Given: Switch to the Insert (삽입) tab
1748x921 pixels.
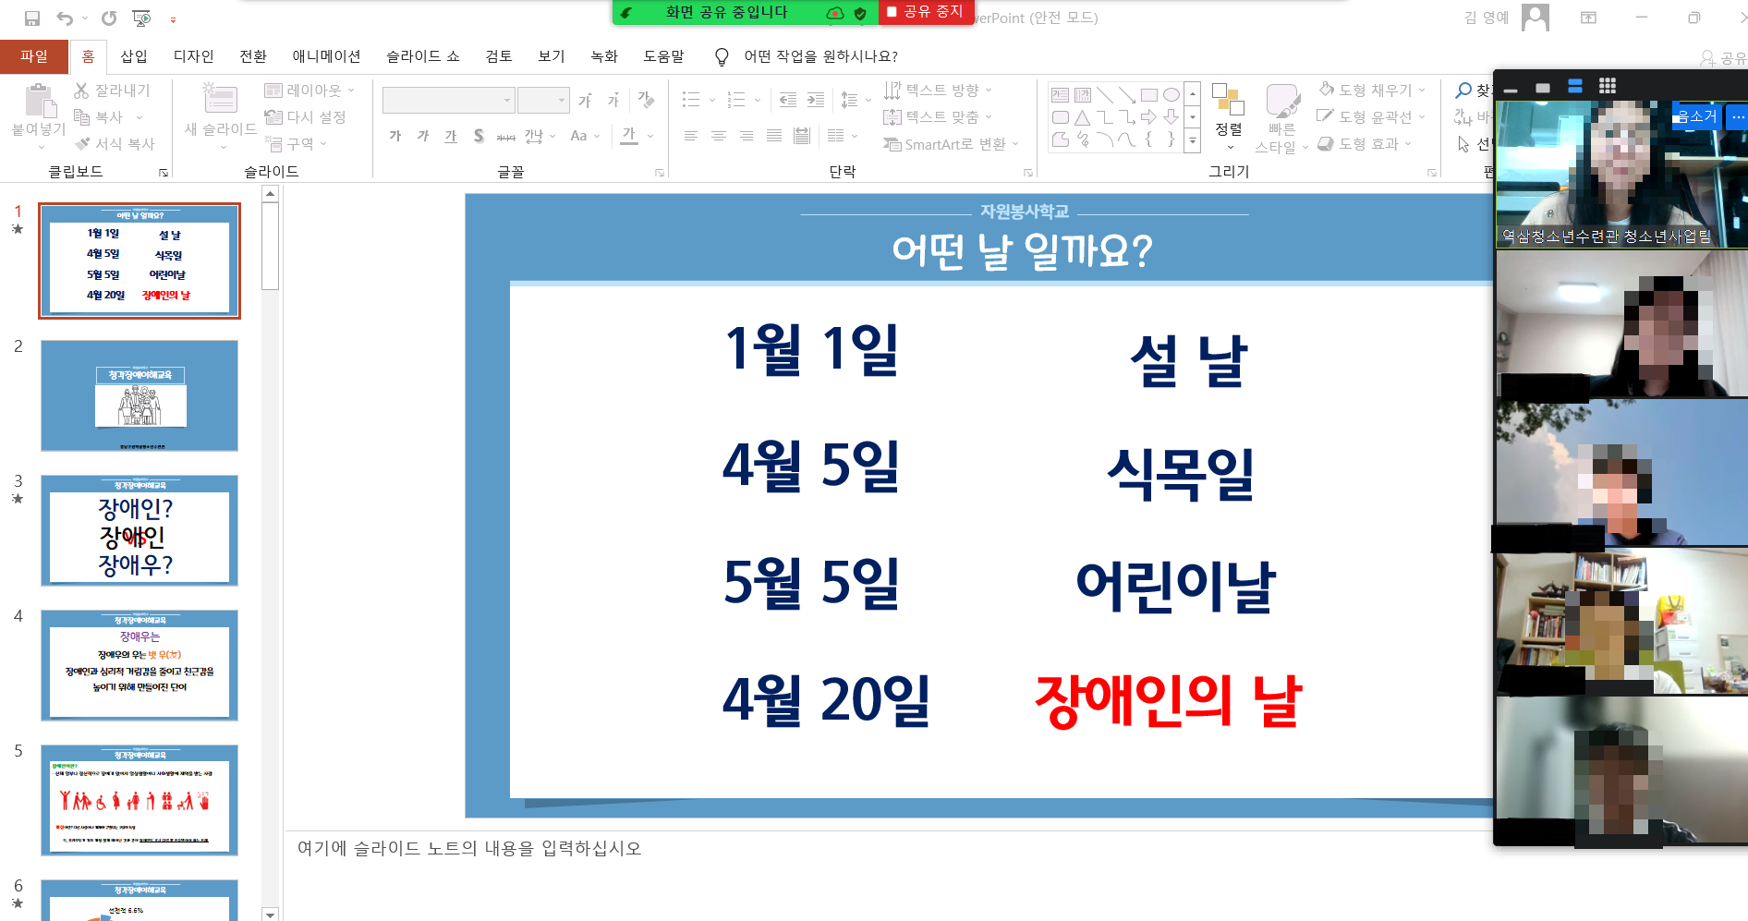Looking at the screenshot, I should pyautogui.click(x=134, y=56).
